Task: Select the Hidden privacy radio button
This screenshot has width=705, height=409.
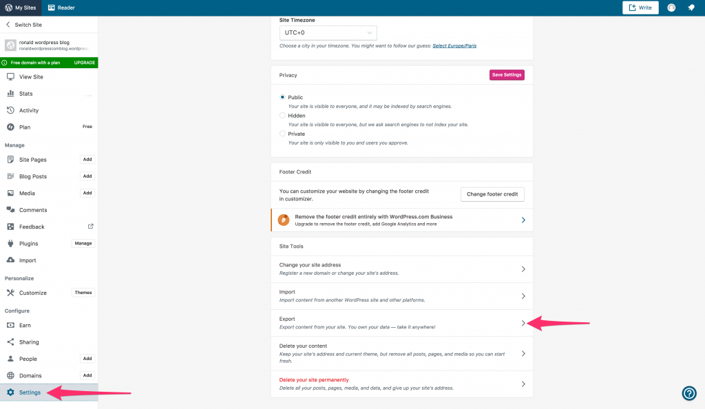Action: point(282,116)
